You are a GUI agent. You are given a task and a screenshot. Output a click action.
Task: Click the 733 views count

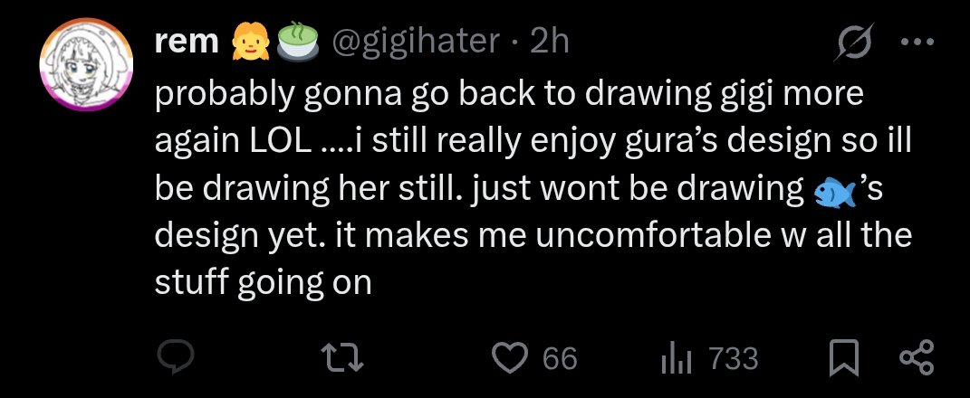[x=733, y=358]
